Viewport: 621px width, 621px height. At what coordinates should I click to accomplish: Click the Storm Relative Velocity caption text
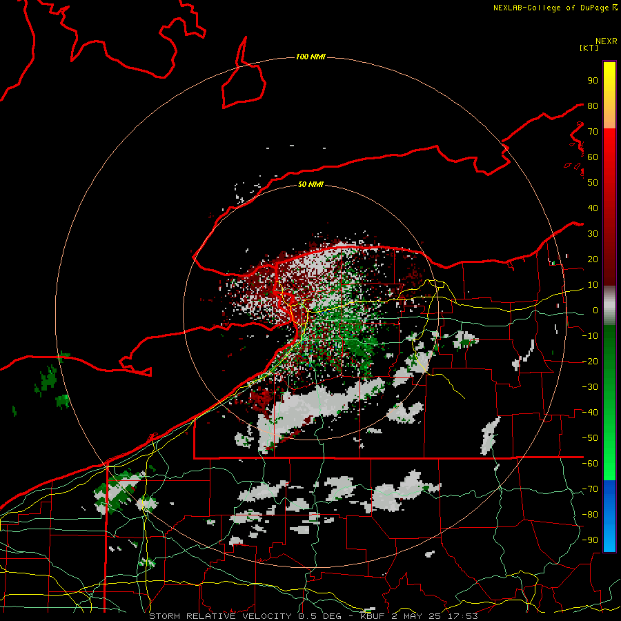tap(313, 616)
